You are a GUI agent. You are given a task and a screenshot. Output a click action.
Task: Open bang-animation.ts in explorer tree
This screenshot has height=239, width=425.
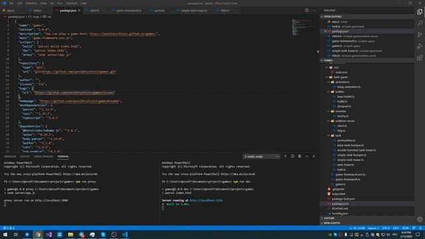click(x=349, y=87)
